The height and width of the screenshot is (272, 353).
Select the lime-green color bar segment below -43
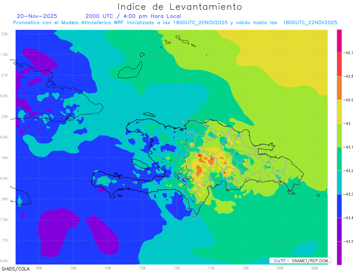339,135
